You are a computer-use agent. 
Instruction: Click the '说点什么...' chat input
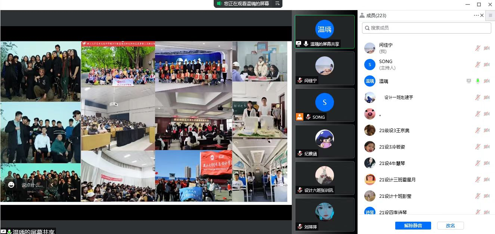tap(32, 185)
